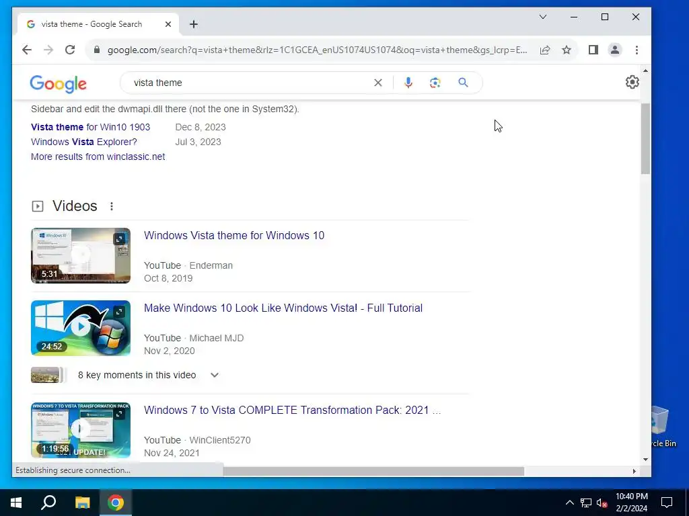Open Windows Vista theme for Windows 10 video

[234, 236]
